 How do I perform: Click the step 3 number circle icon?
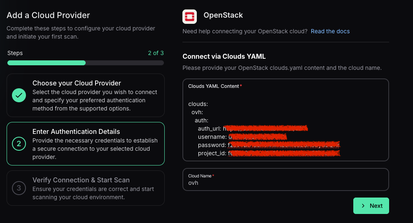[x=19, y=188]
